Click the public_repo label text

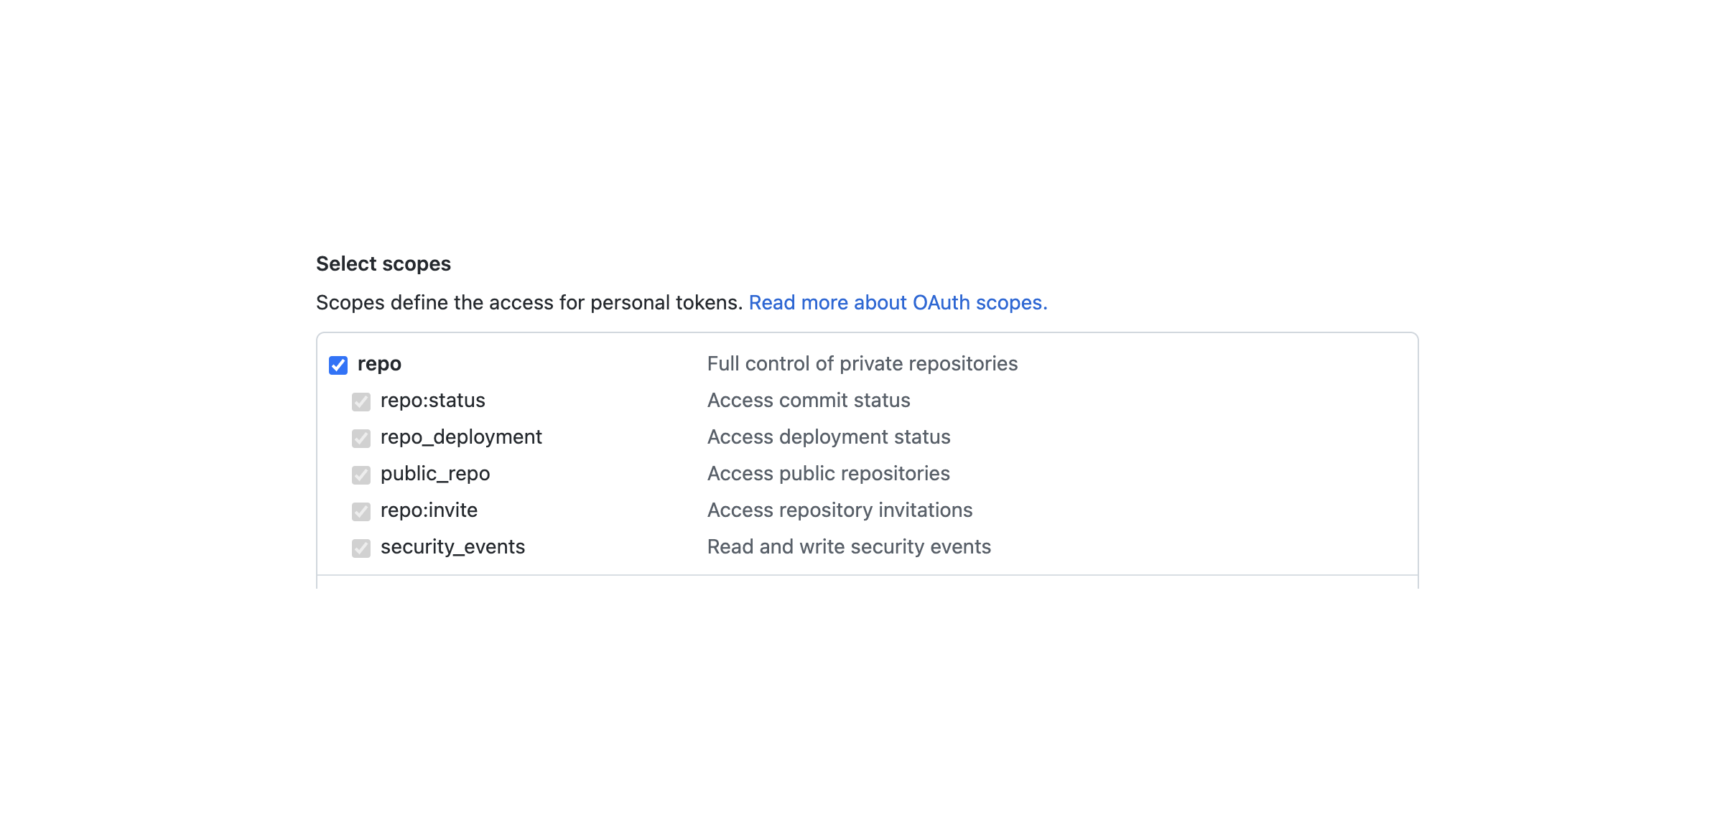(x=435, y=474)
